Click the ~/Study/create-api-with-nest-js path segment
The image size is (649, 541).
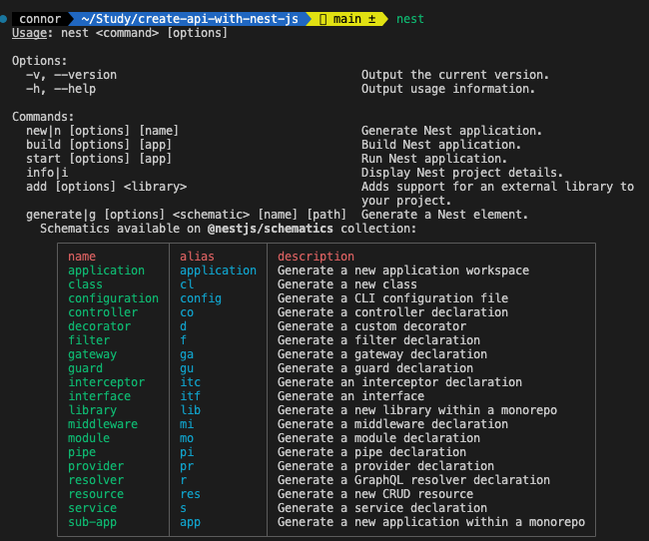[190, 19]
